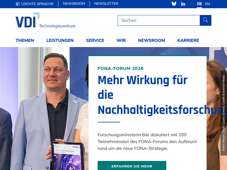Open the NEWSLETTER link
This screenshot has width=227, height=170.
coord(106,4)
